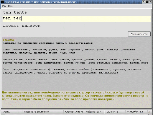Viewport: 153px width, 115px height.
Task: Click the task word 'кровать'
Action: pos(40,53)
